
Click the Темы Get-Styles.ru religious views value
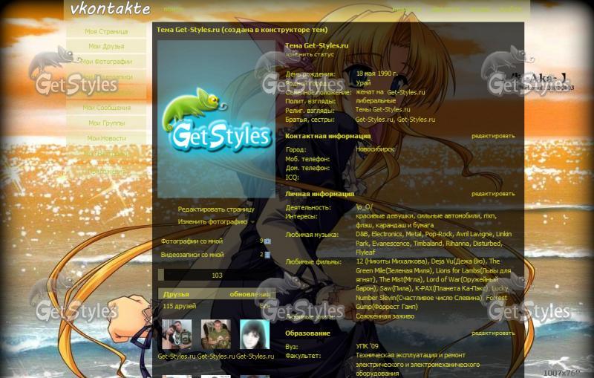coord(382,110)
